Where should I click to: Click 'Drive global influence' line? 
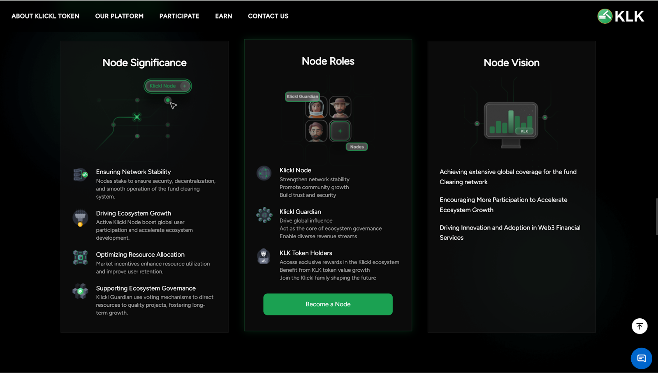[306, 221]
